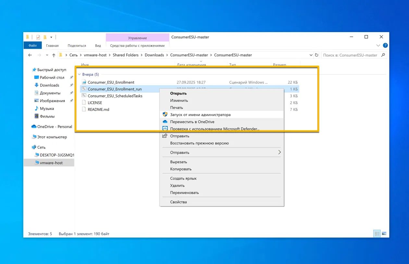
Task: Switch to the Поделиться ribbon tab
Action: tap(77, 46)
